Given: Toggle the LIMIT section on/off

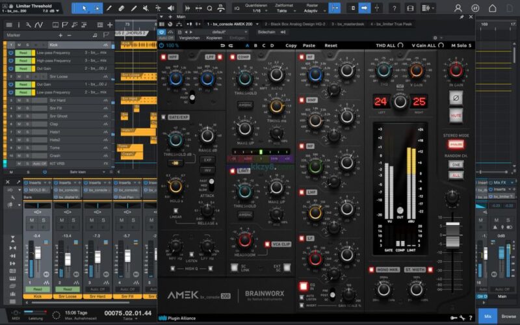Looking at the screenshot, I should point(233,171).
